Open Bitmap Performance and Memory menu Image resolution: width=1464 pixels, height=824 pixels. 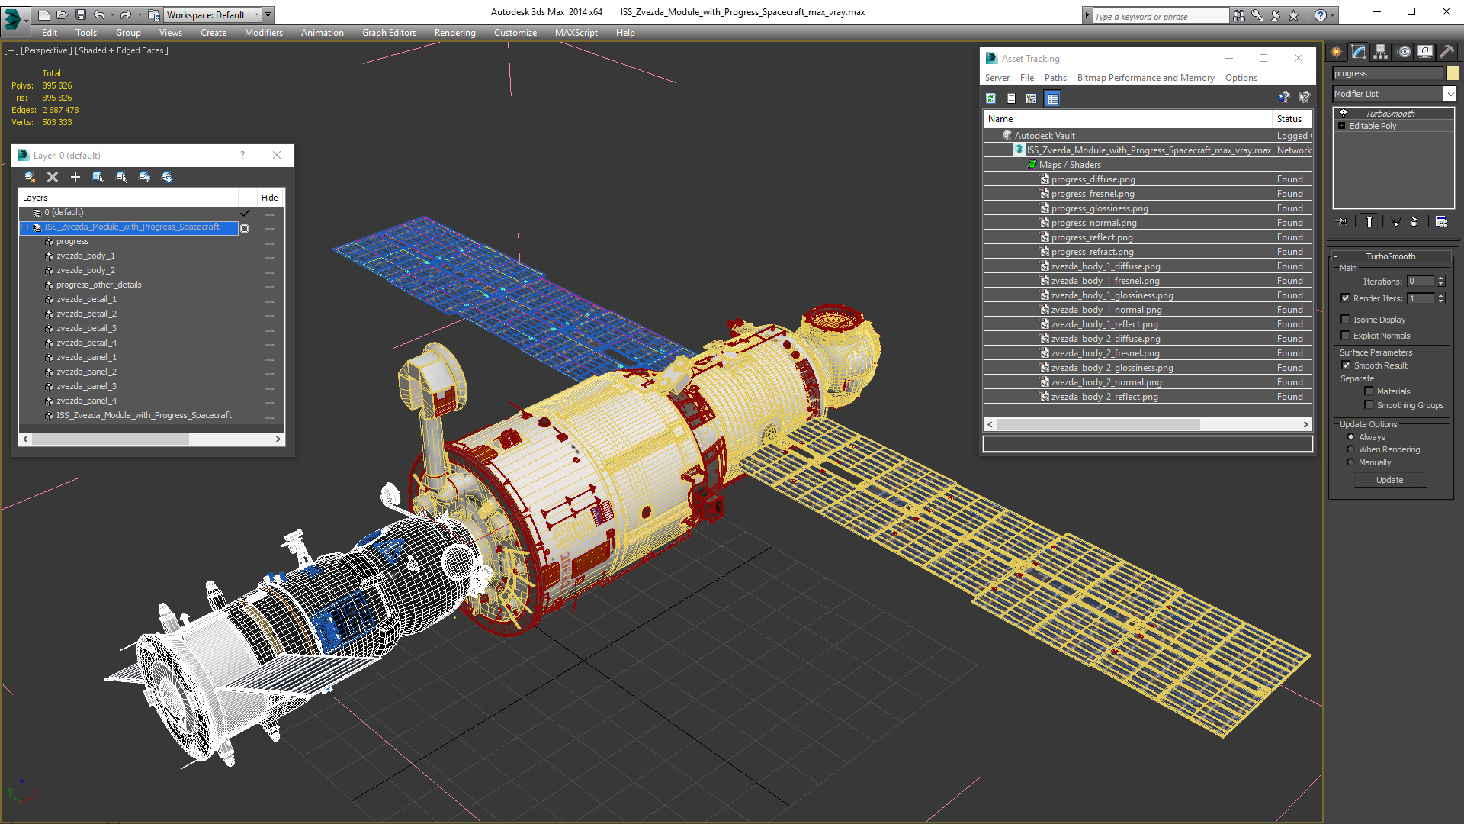(x=1145, y=78)
